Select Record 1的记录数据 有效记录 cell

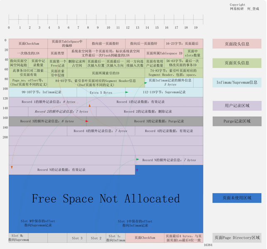tap(145, 102)
